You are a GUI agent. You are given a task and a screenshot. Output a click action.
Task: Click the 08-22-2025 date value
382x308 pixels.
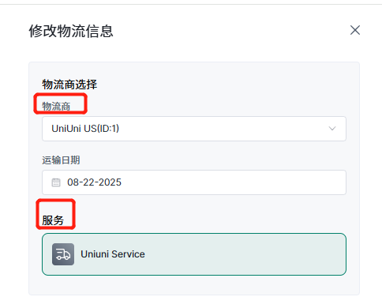(94, 182)
